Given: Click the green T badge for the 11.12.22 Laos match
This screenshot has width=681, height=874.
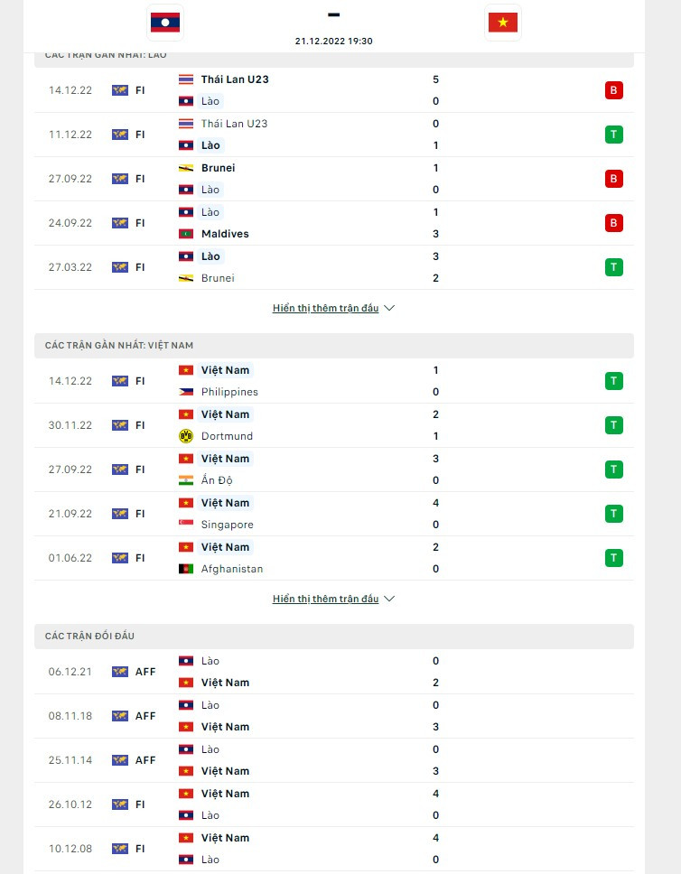Looking at the screenshot, I should click(614, 135).
